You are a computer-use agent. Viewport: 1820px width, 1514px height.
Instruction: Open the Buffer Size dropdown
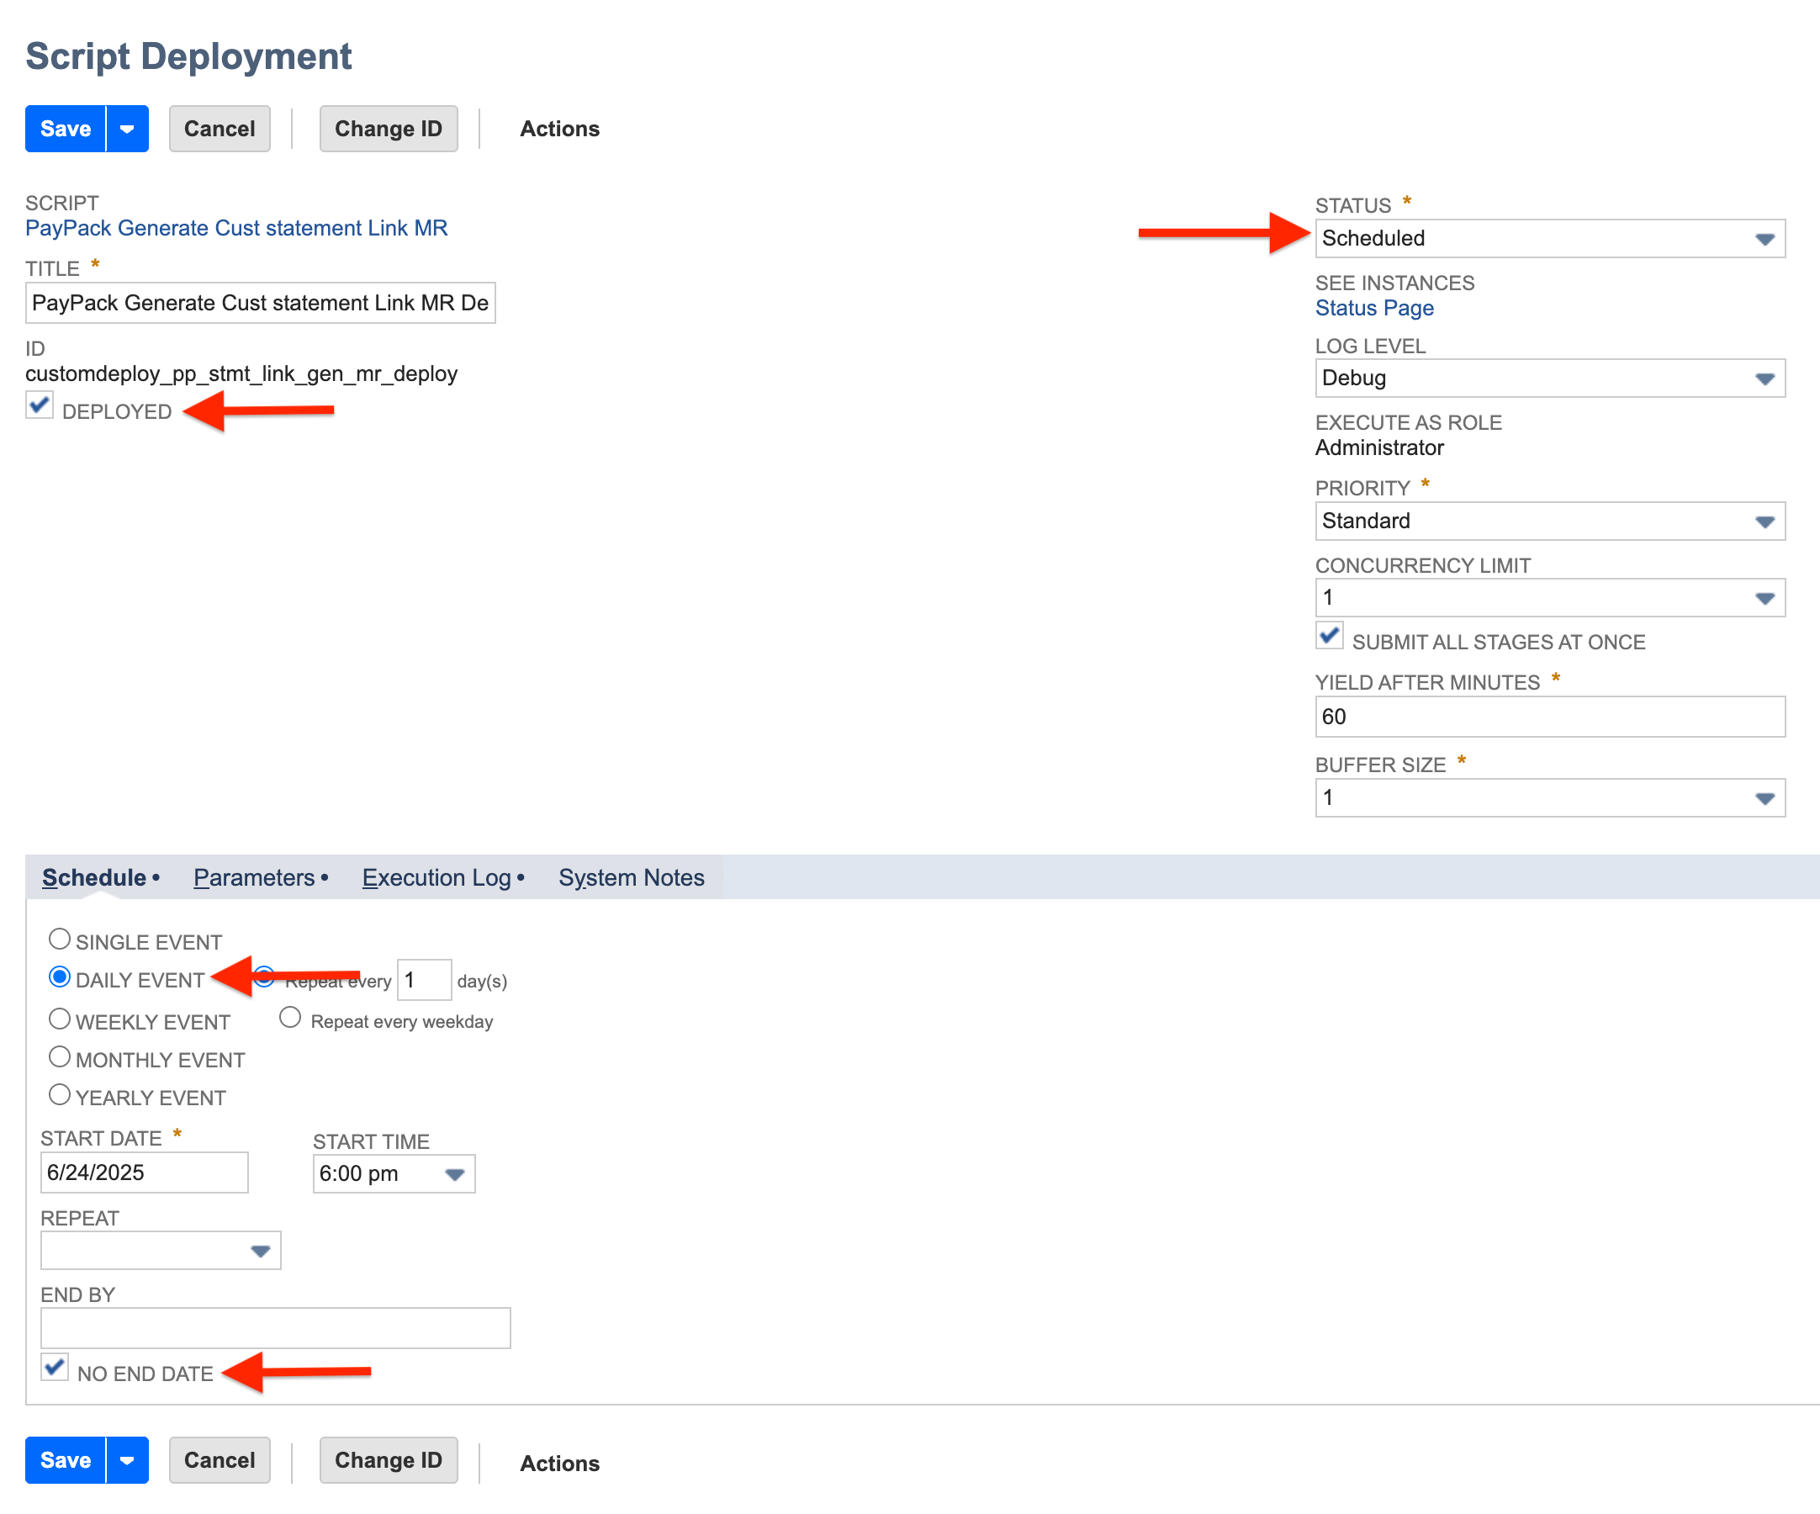coord(1765,797)
